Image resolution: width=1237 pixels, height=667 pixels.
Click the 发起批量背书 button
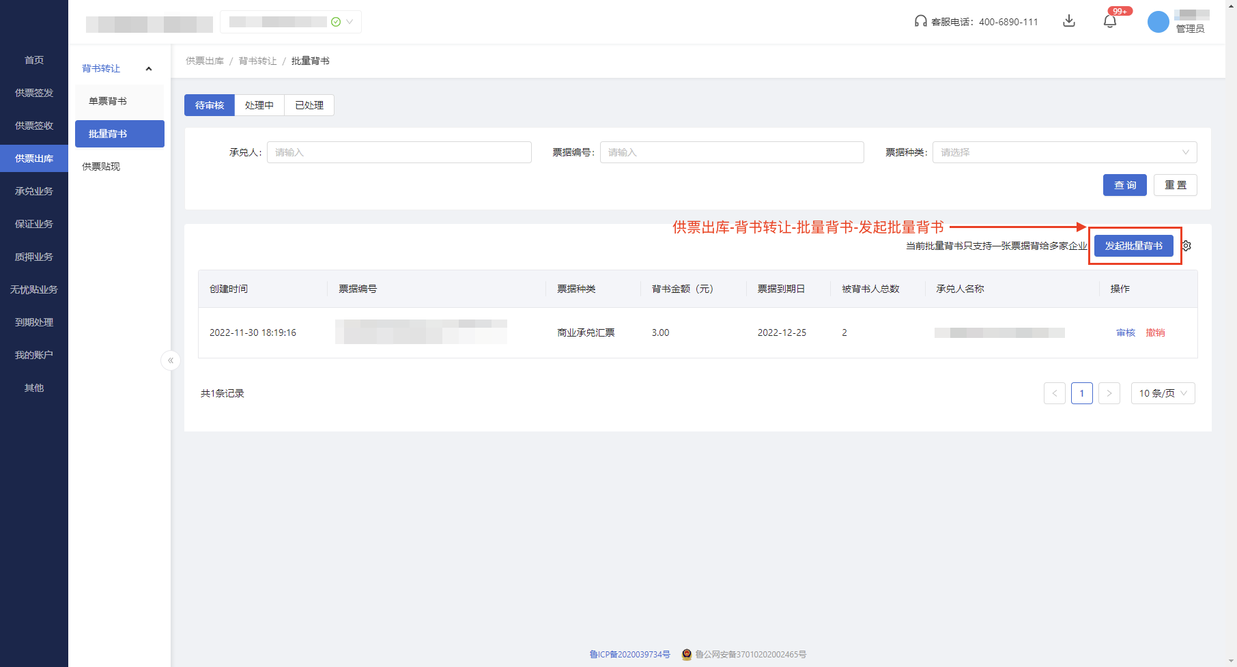1134,246
